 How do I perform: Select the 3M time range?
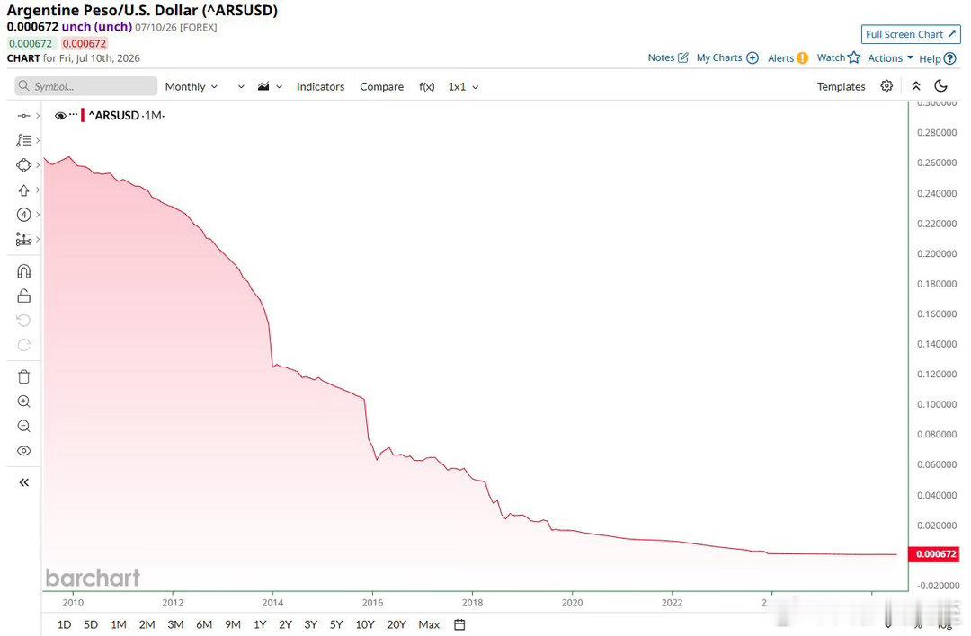tap(175, 625)
